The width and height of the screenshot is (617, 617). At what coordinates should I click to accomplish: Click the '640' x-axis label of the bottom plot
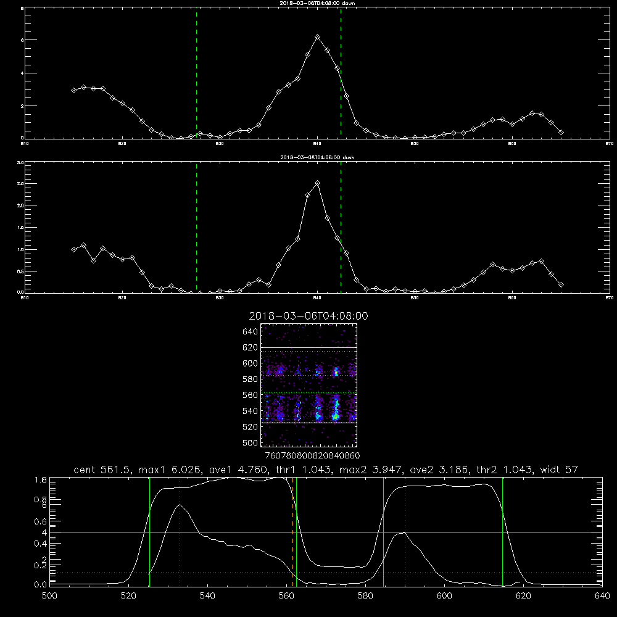[x=602, y=596]
